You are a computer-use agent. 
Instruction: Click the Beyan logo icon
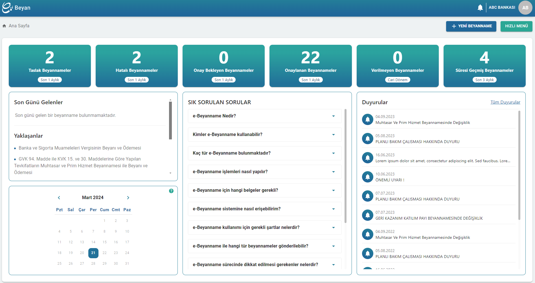[7, 8]
